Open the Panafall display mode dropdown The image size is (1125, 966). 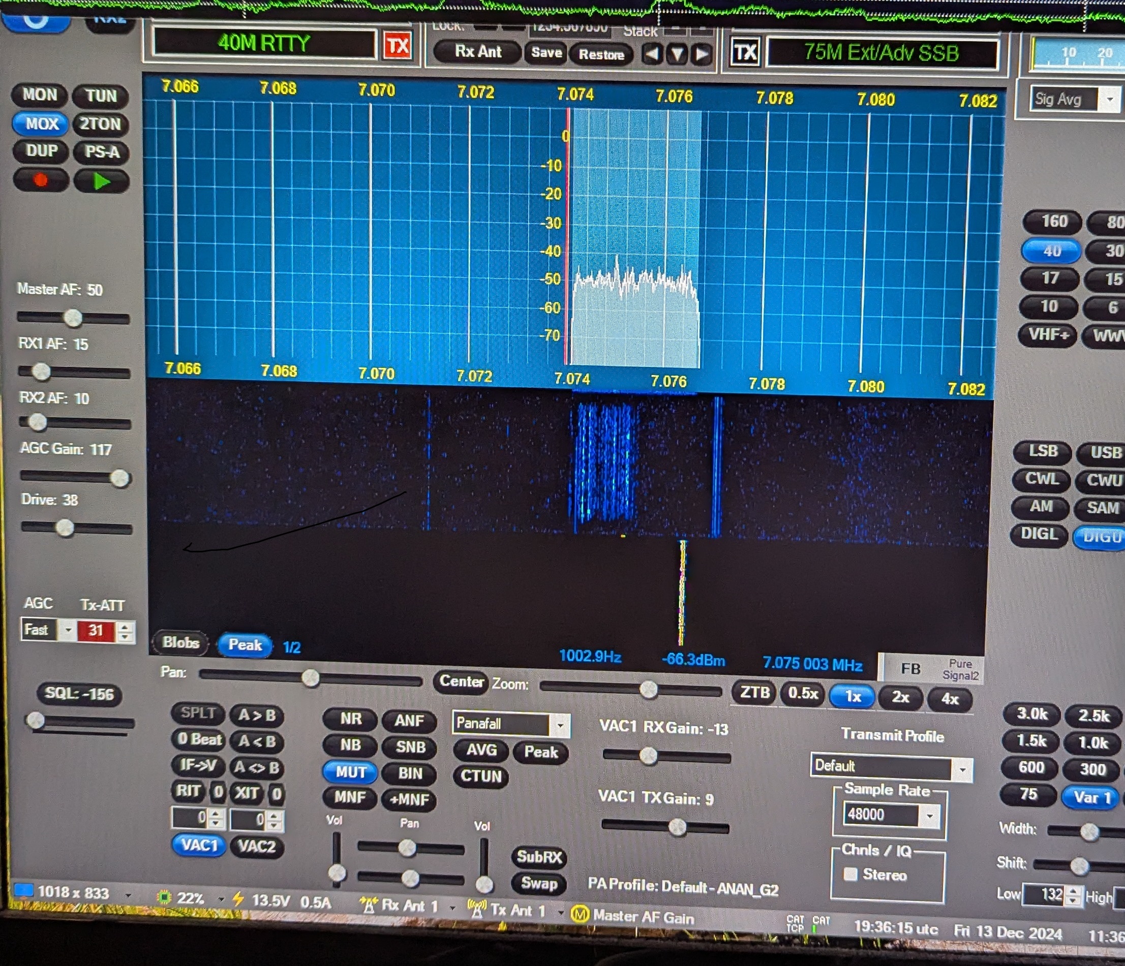pyautogui.click(x=560, y=725)
